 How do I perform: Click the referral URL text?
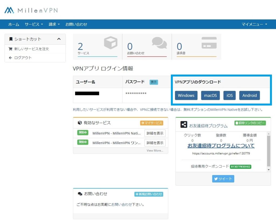[x=221, y=153]
